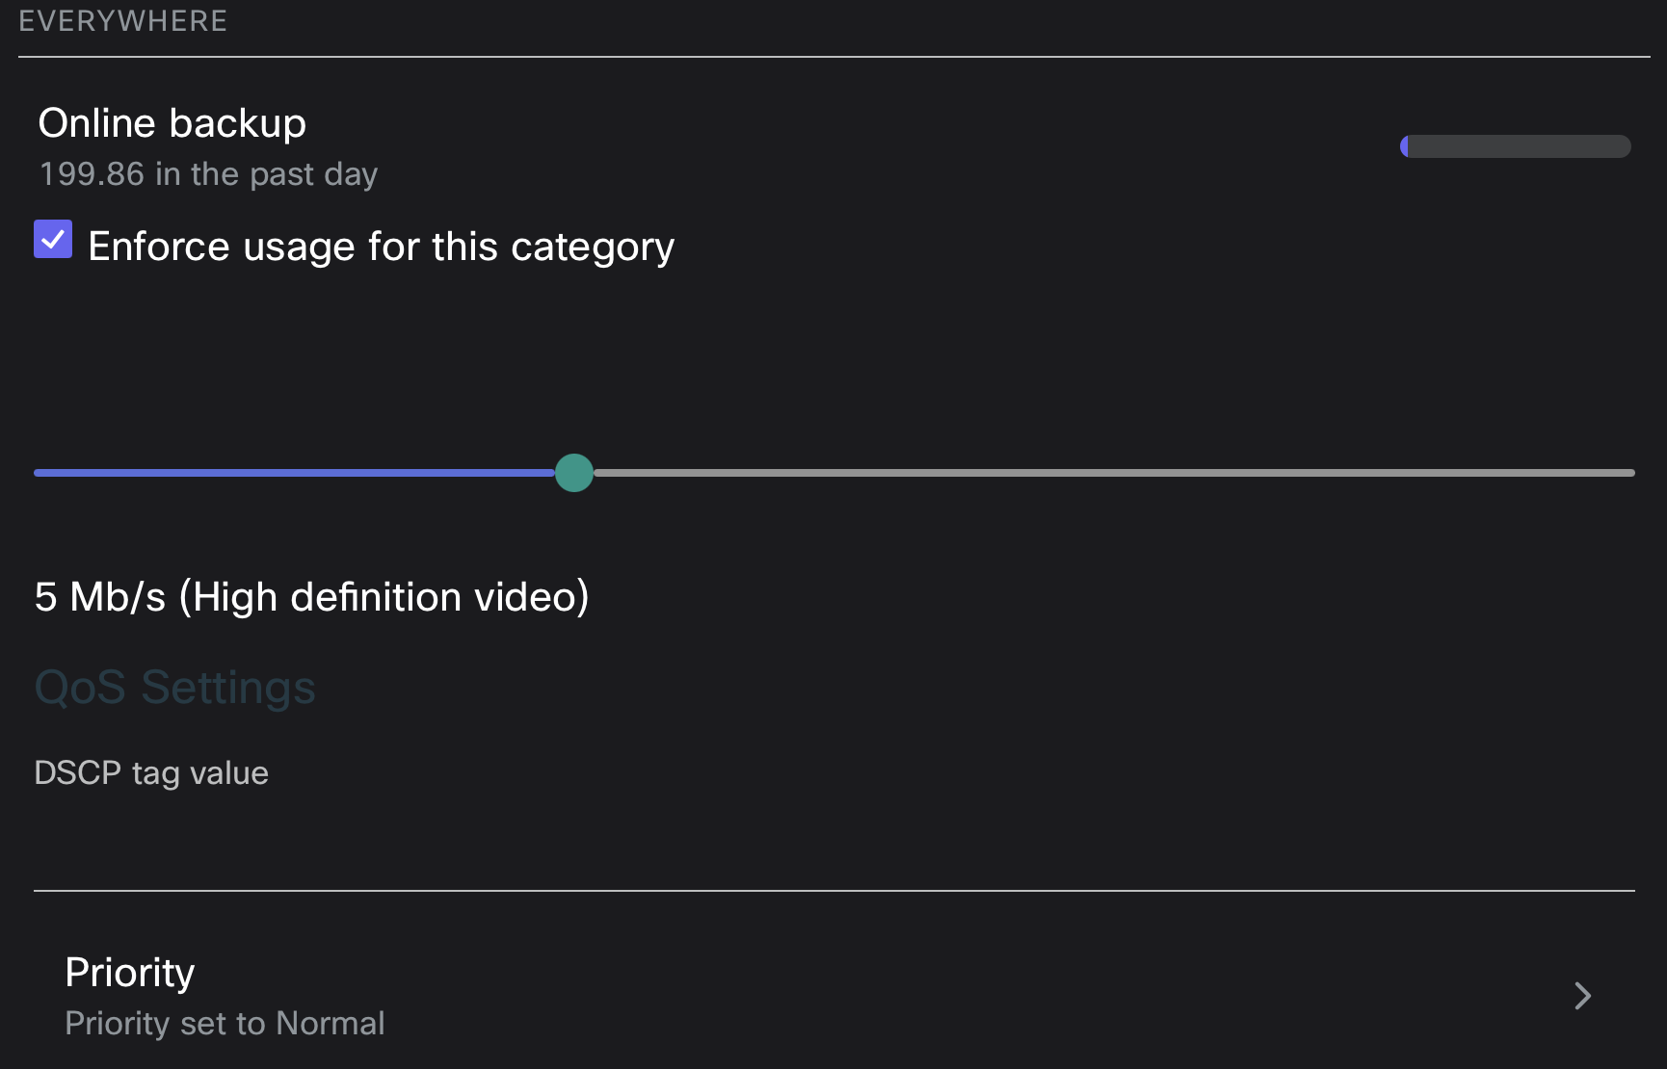The width and height of the screenshot is (1667, 1069).
Task: Click the divider line above Priority
Action: click(x=833, y=891)
